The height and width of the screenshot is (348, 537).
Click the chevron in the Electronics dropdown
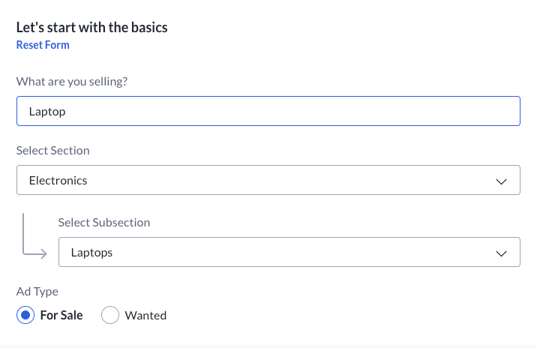click(502, 181)
